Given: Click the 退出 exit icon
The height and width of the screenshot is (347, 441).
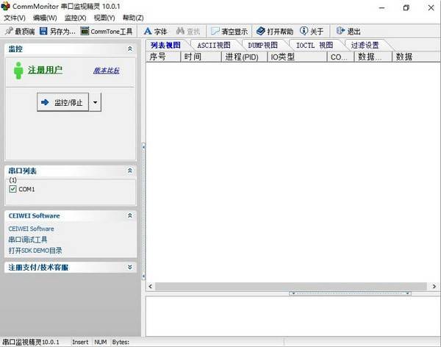Looking at the screenshot, I should pos(340,32).
